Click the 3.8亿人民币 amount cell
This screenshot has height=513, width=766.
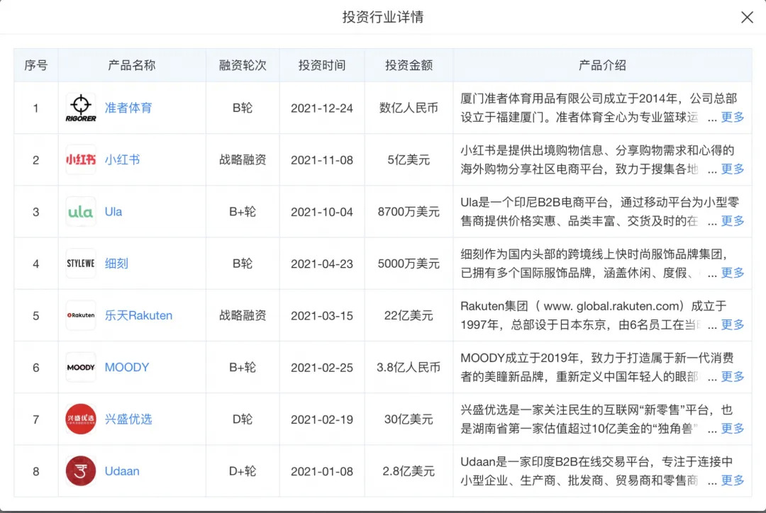[x=409, y=367]
